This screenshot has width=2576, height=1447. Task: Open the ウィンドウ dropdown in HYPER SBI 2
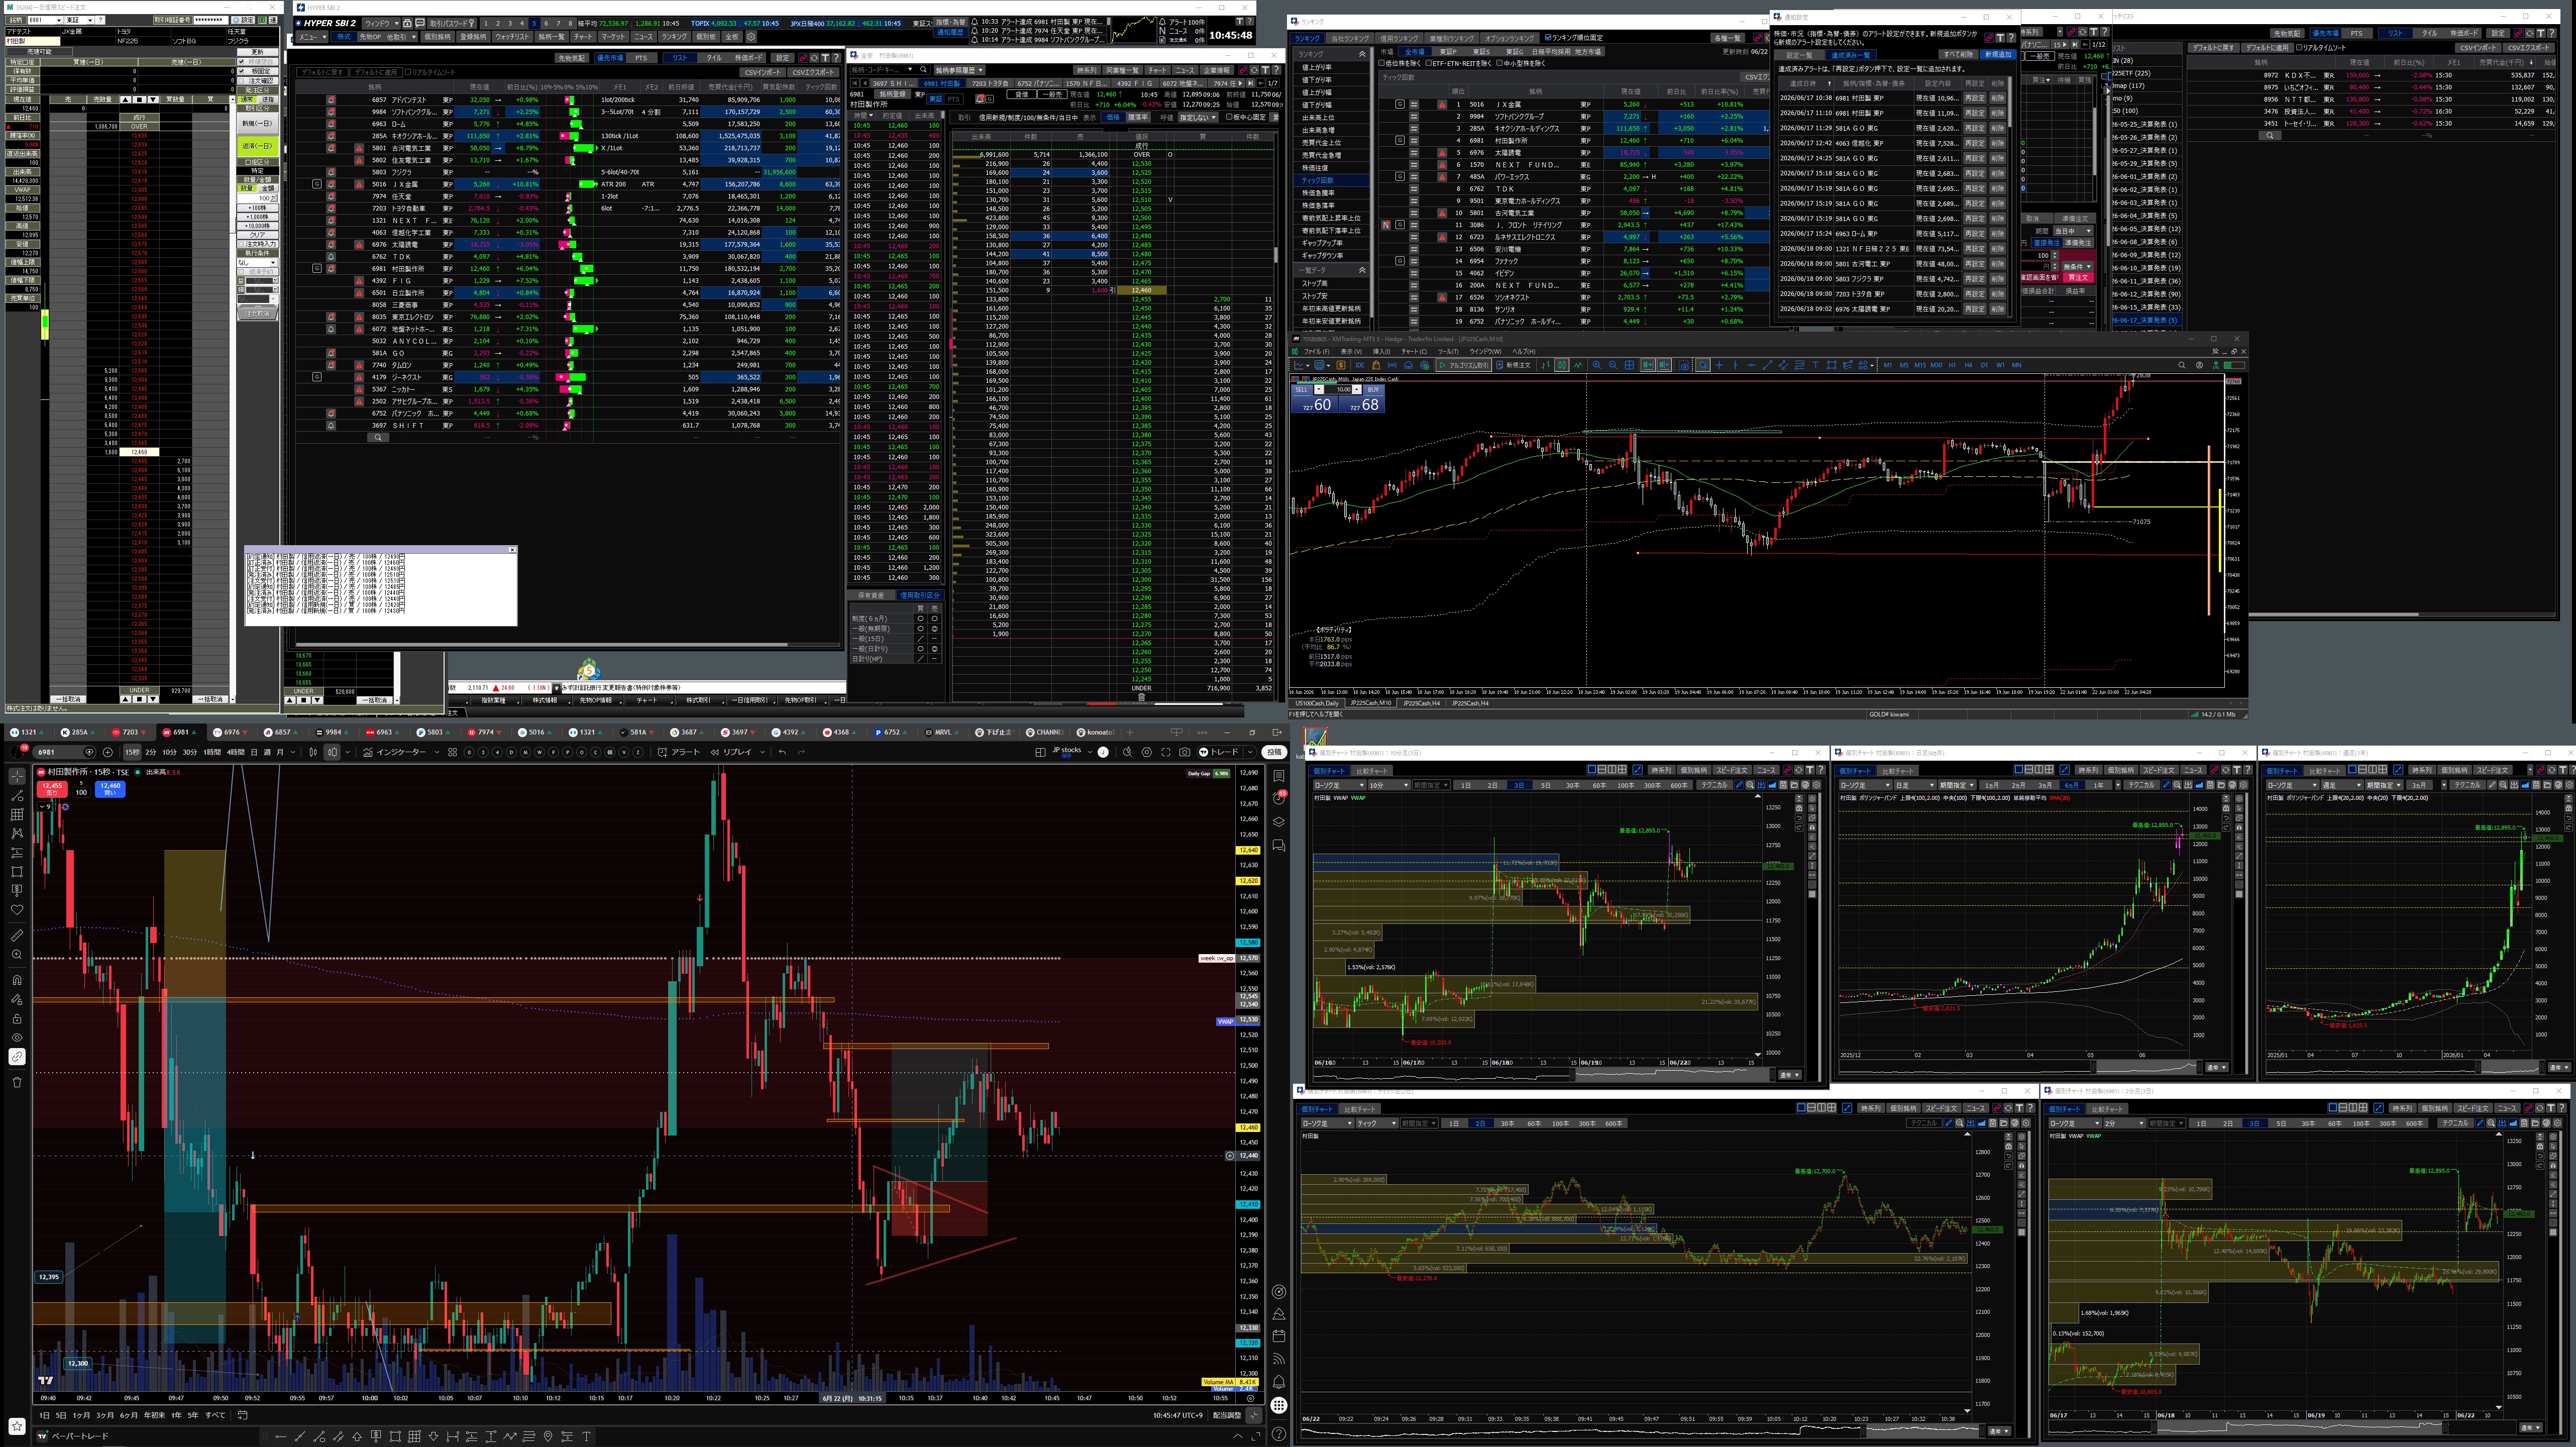tap(382, 24)
